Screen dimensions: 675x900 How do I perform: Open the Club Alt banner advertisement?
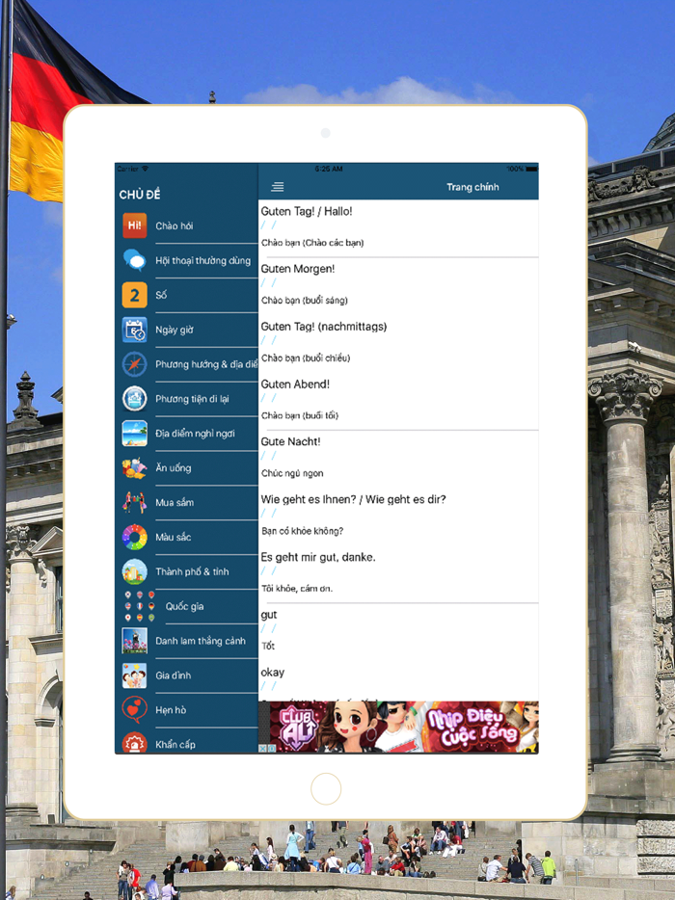[398, 728]
